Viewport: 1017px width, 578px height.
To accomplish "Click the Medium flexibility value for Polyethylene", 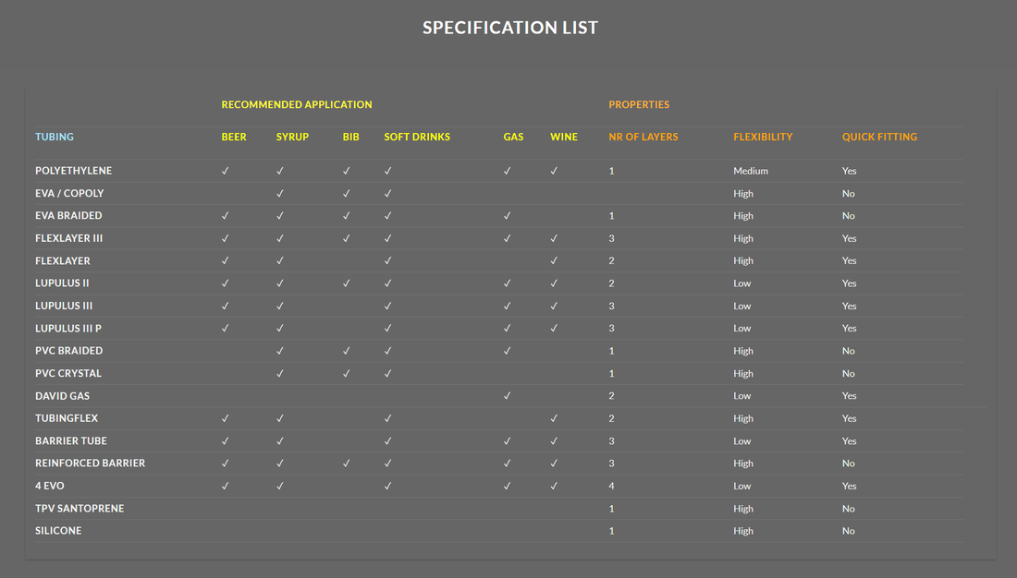I will (751, 171).
